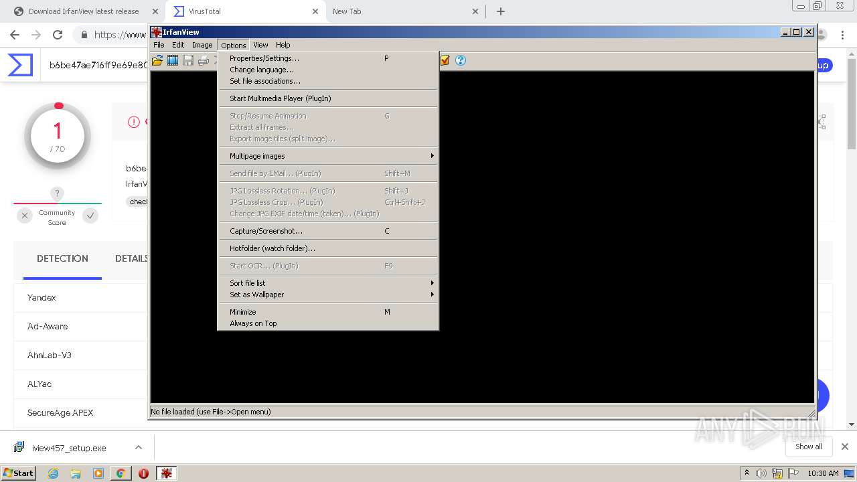Show hidden tray icons arrow
This screenshot has height=482, width=857.
tap(747, 473)
